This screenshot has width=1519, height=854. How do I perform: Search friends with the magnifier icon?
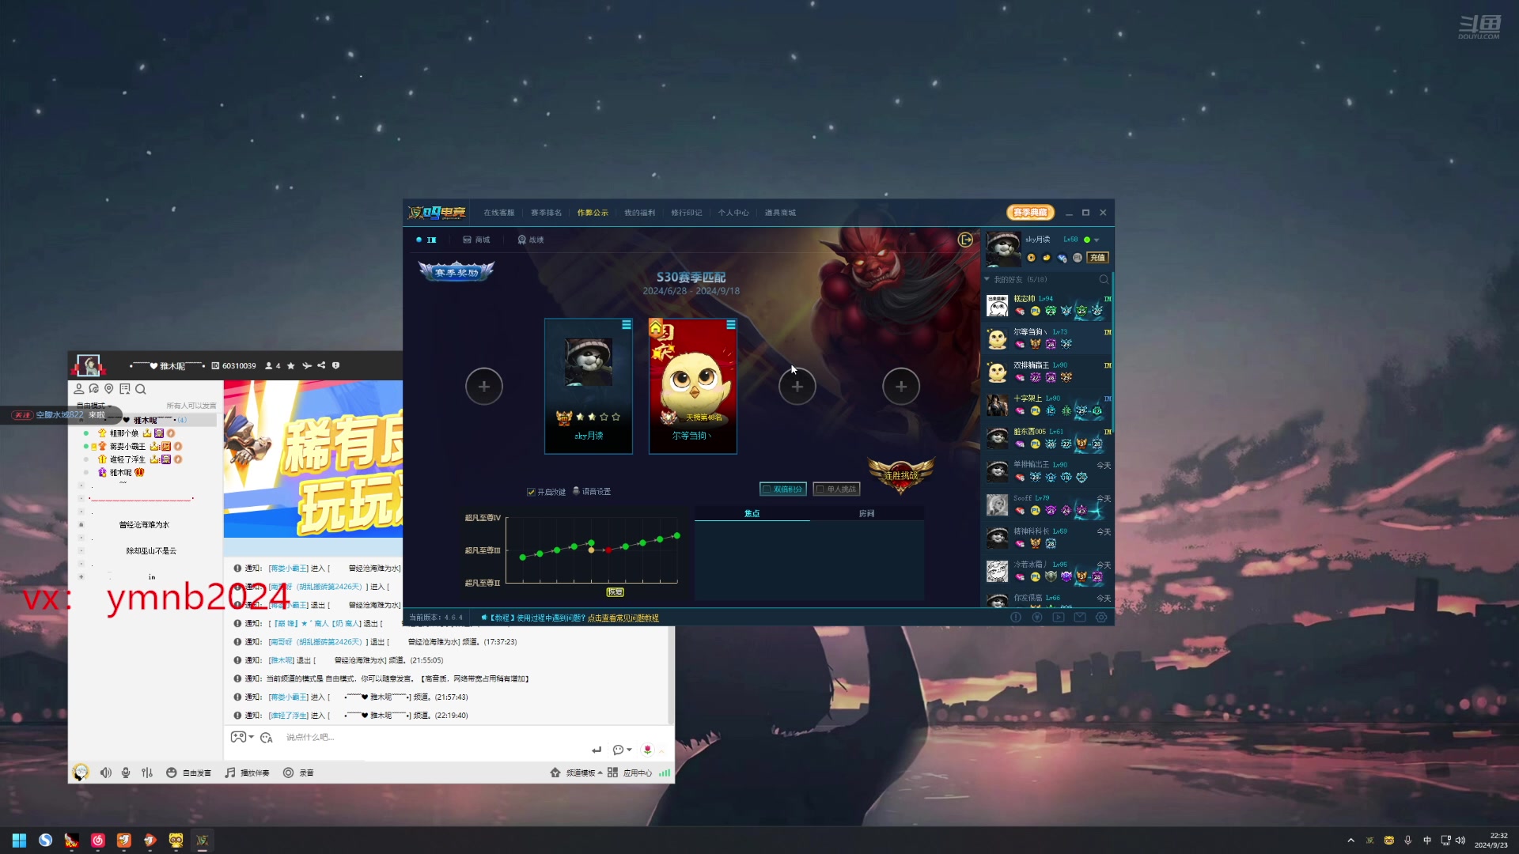pos(1104,279)
